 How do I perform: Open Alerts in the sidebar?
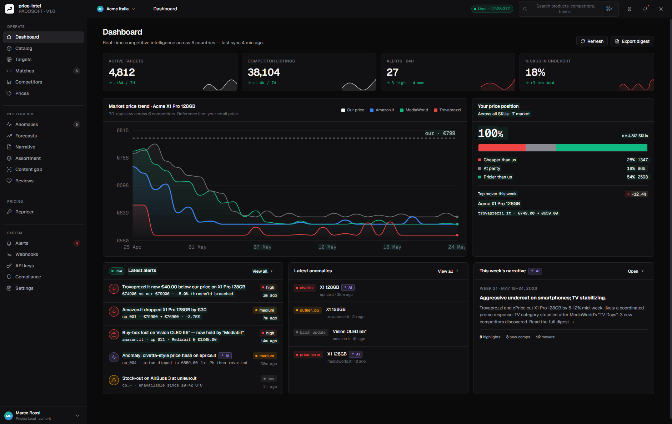(x=43, y=243)
